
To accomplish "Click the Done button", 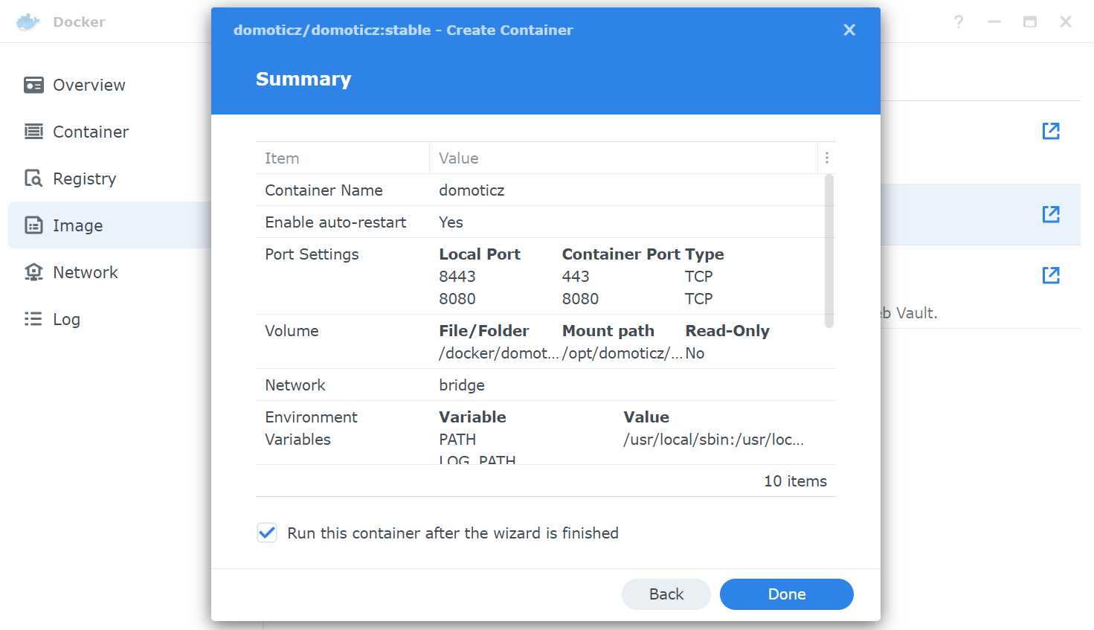I will [787, 594].
